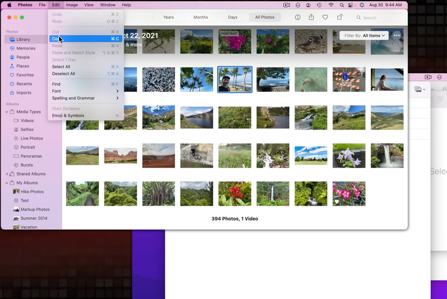Image resolution: width=447 pixels, height=299 pixels.
Task: Switch to Months view
Action: tap(201, 17)
